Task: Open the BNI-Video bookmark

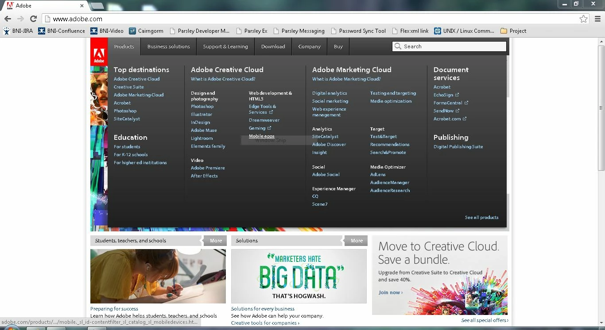Action: coord(107,31)
